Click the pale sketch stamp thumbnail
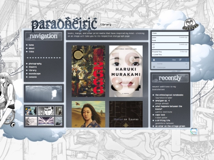 pos(31,121)
